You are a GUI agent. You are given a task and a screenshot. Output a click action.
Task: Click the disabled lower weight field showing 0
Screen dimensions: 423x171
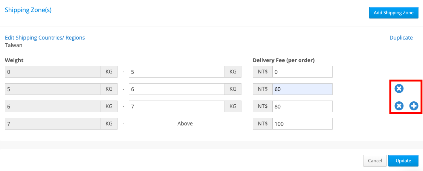(x=53, y=72)
